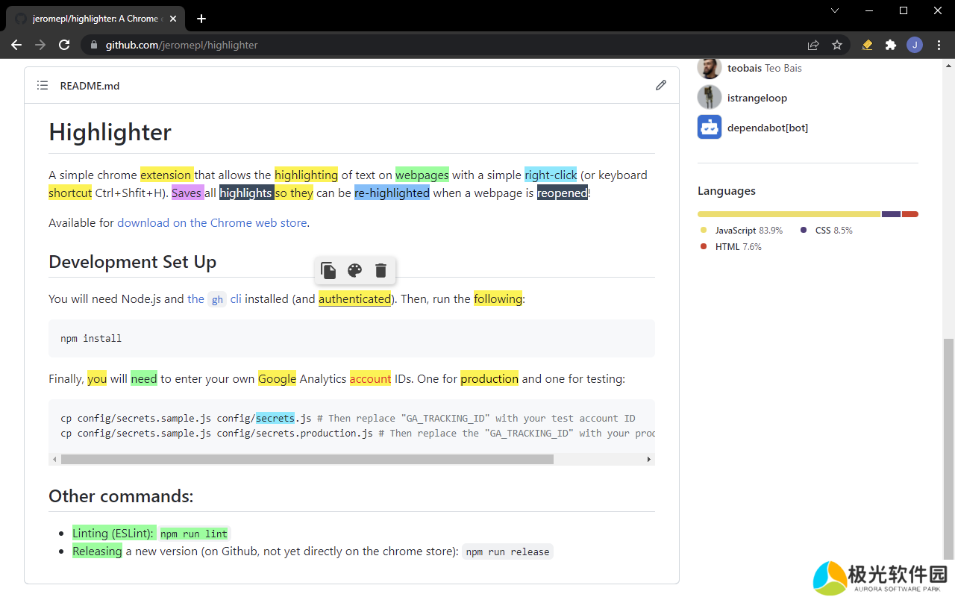Click the JavaScript segment of languages bar
This screenshot has height=597, width=955.
(789, 214)
